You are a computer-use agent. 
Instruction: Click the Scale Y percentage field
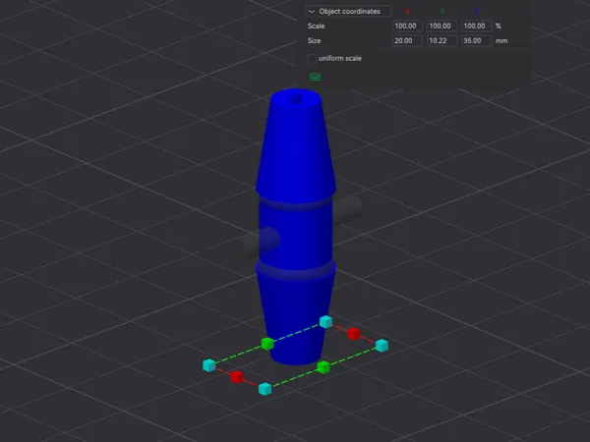tap(442, 26)
